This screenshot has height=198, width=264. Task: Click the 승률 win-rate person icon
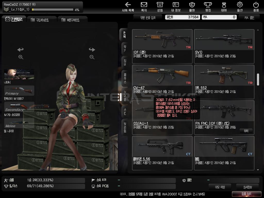pos(6,180)
